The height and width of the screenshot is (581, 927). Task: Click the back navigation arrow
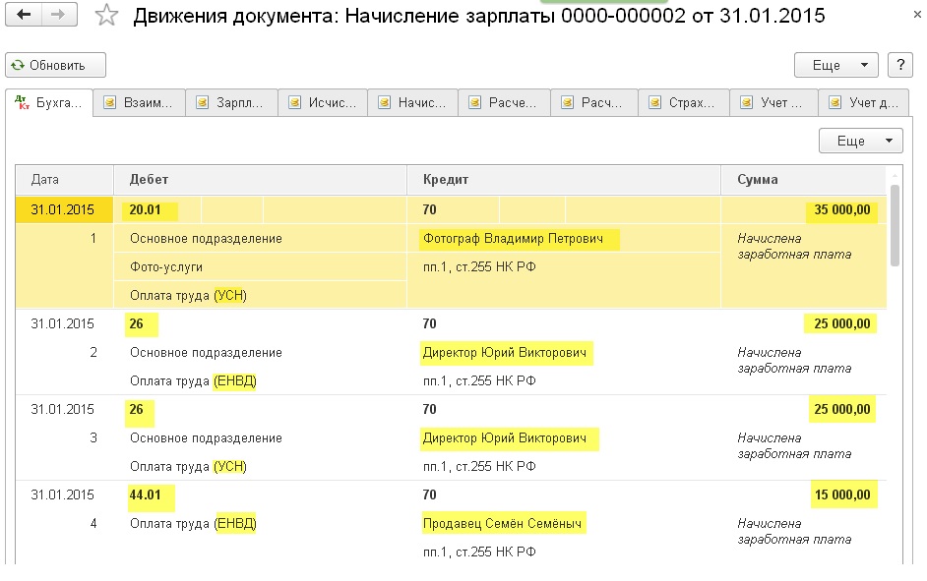24,14
